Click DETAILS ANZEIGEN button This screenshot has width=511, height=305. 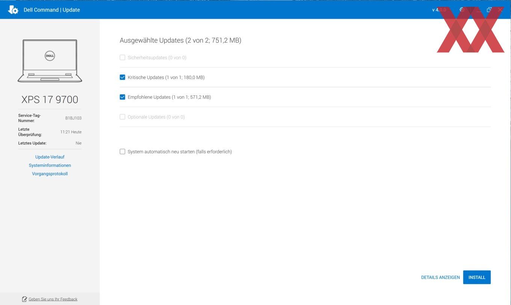pyautogui.click(x=440, y=278)
